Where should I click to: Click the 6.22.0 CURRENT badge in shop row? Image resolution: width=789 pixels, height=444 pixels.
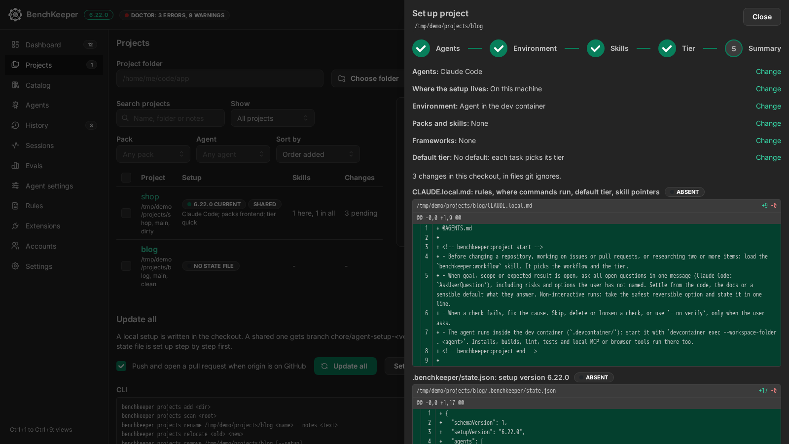click(x=214, y=204)
